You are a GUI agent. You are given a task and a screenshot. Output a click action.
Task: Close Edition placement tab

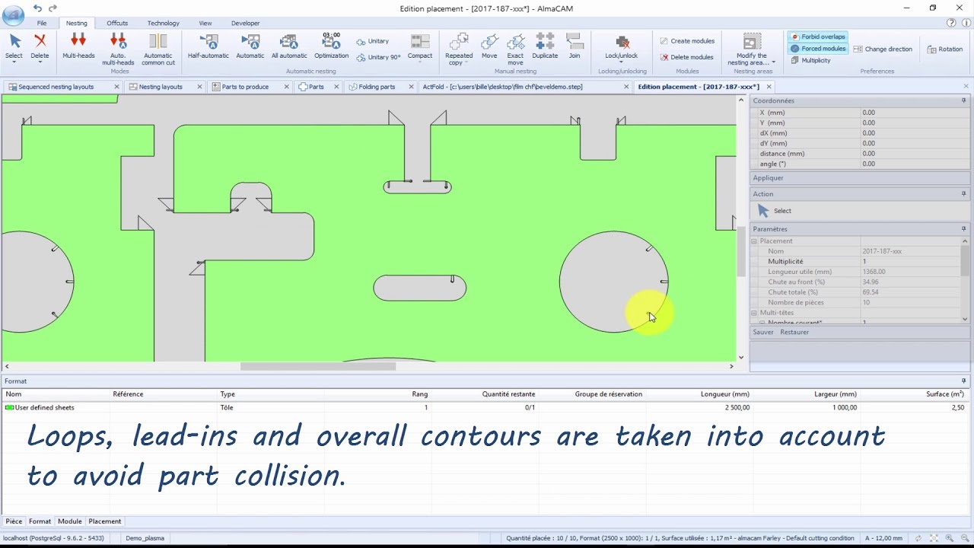coord(769,87)
